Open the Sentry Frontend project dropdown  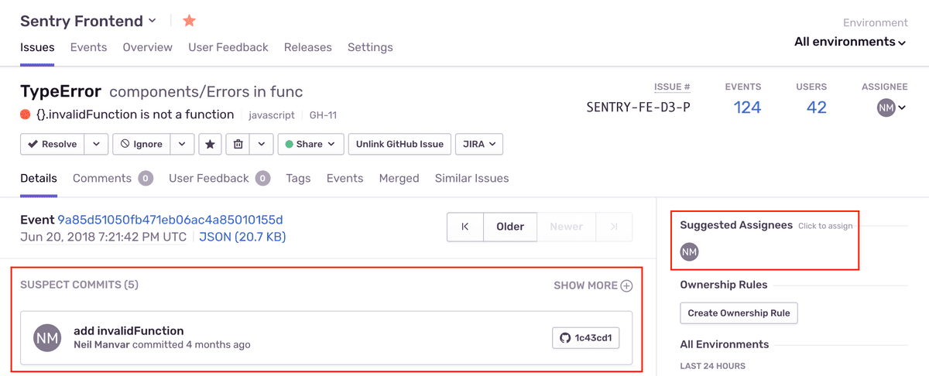click(88, 21)
